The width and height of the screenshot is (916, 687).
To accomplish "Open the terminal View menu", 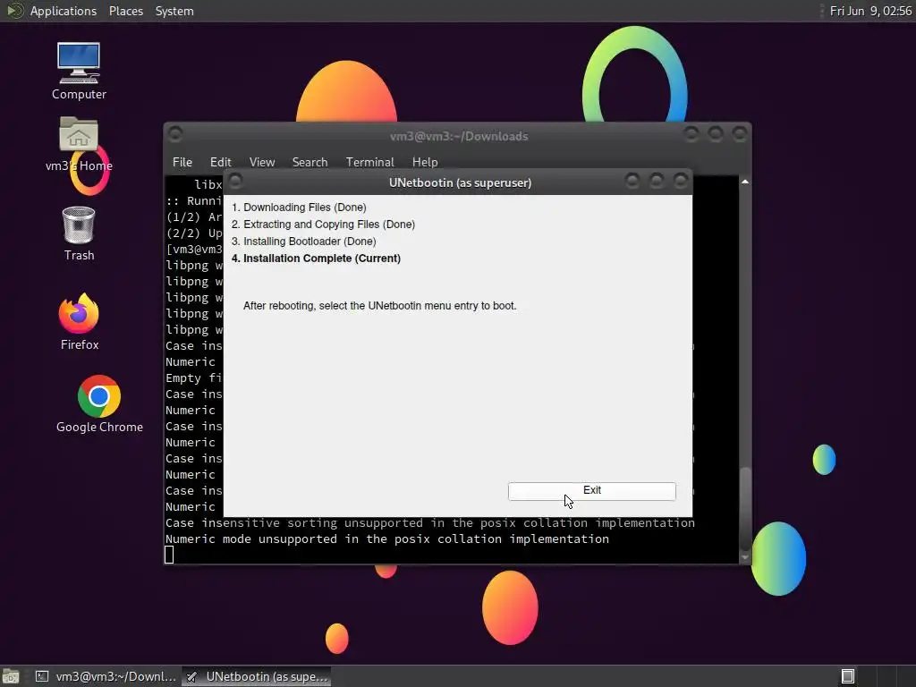I will tap(262, 162).
